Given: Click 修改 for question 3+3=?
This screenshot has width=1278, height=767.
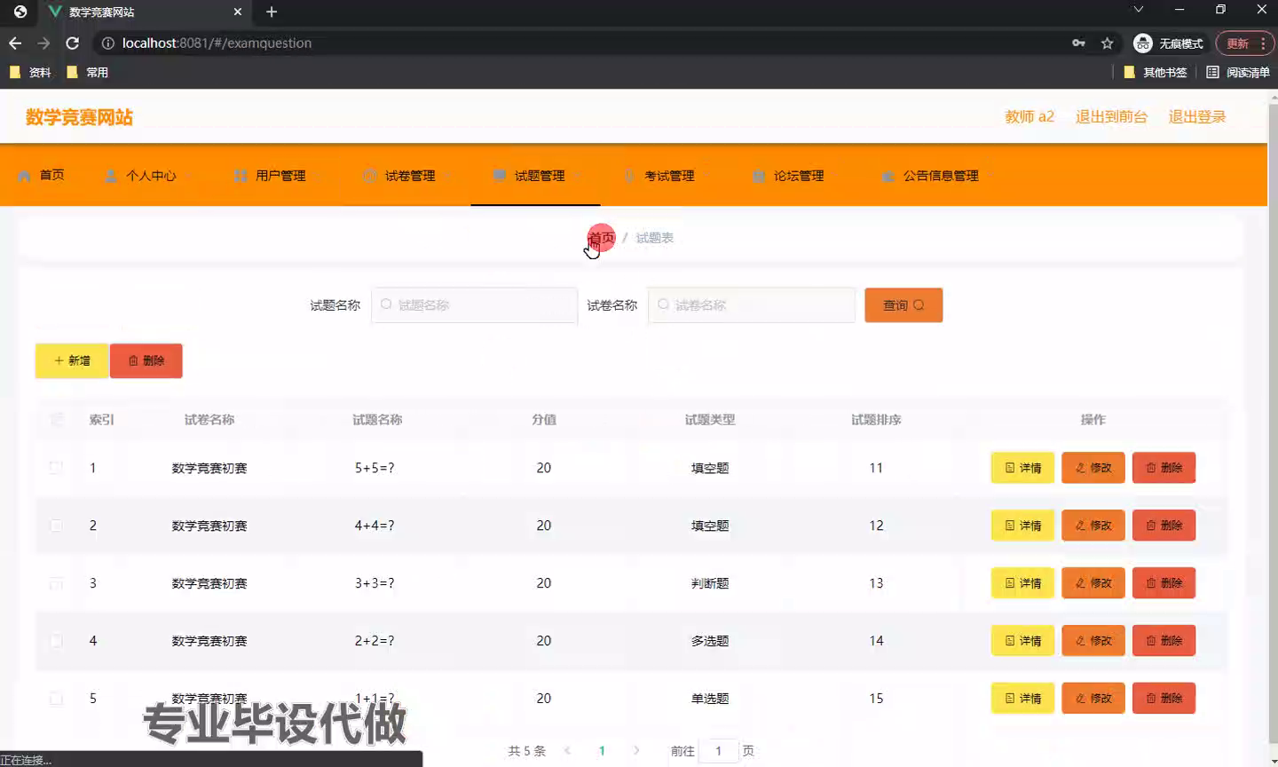Looking at the screenshot, I should tap(1093, 582).
